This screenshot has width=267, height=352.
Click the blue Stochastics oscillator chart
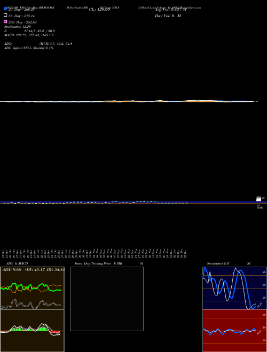pos(234,288)
